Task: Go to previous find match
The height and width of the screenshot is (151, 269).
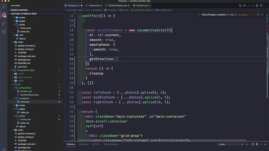Action: [x=251, y=15]
